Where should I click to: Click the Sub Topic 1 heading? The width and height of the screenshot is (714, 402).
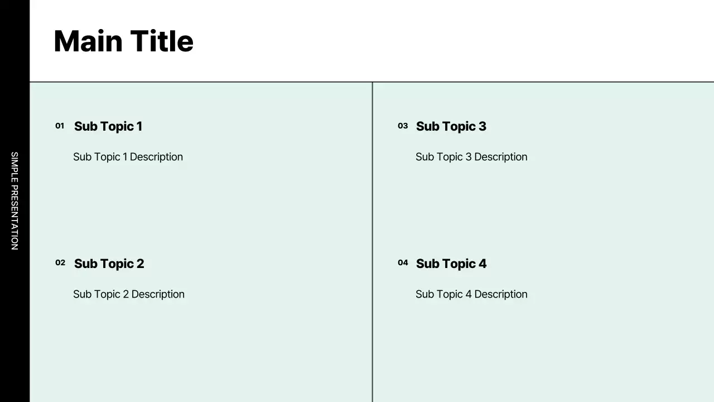(108, 126)
